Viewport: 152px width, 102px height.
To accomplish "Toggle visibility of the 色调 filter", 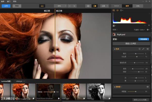I will tap(147, 49).
